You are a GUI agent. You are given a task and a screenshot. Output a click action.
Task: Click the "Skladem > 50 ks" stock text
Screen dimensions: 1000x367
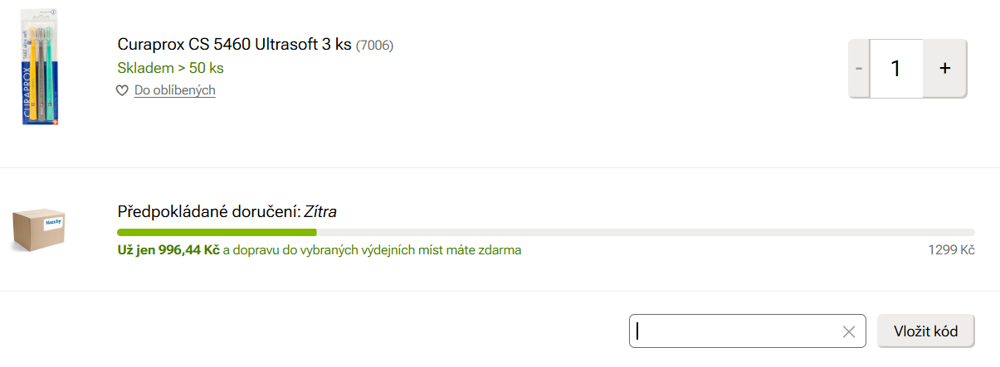(x=170, y=68)
